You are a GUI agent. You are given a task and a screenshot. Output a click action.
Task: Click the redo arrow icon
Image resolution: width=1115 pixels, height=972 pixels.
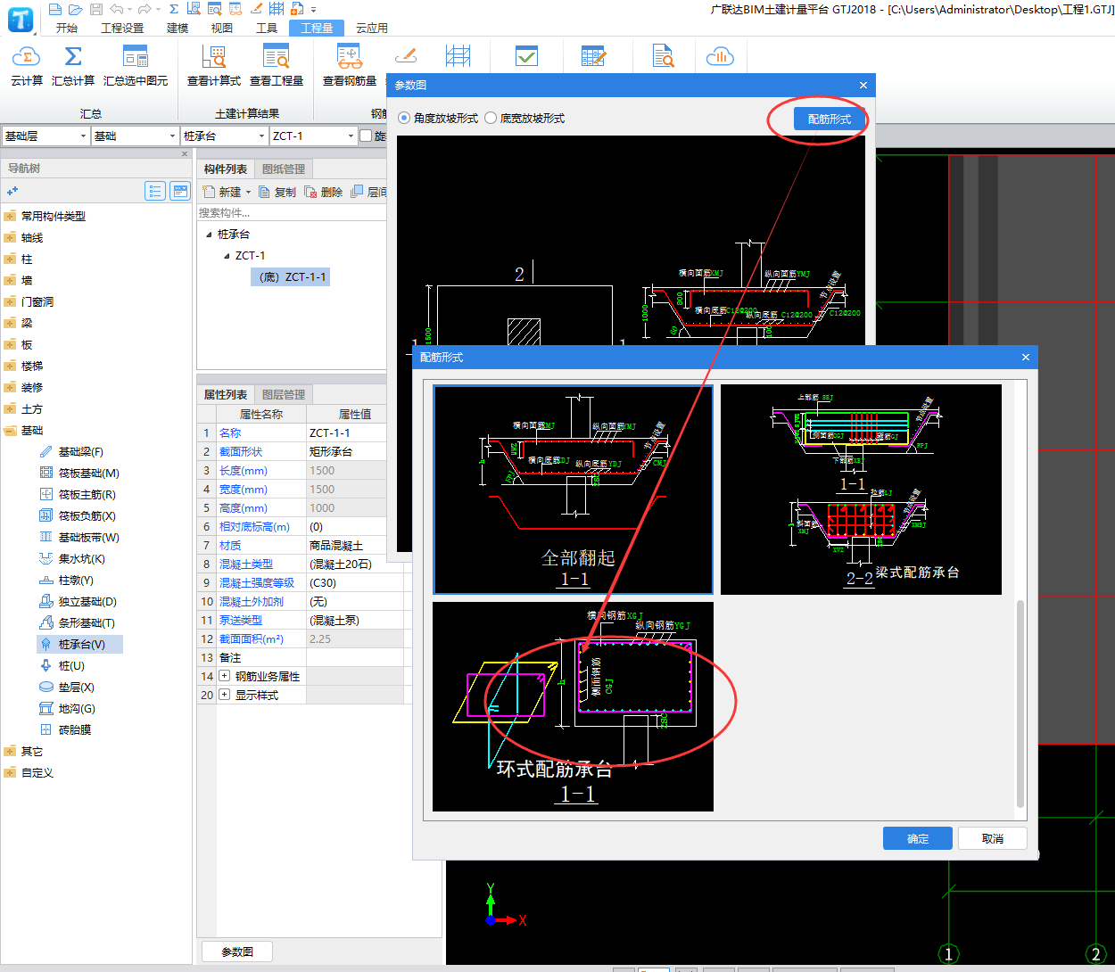[145, 9]
